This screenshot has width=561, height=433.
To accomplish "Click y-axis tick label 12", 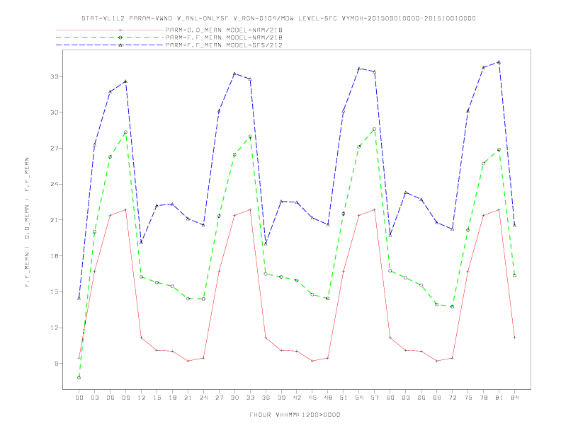I will 55,328.
